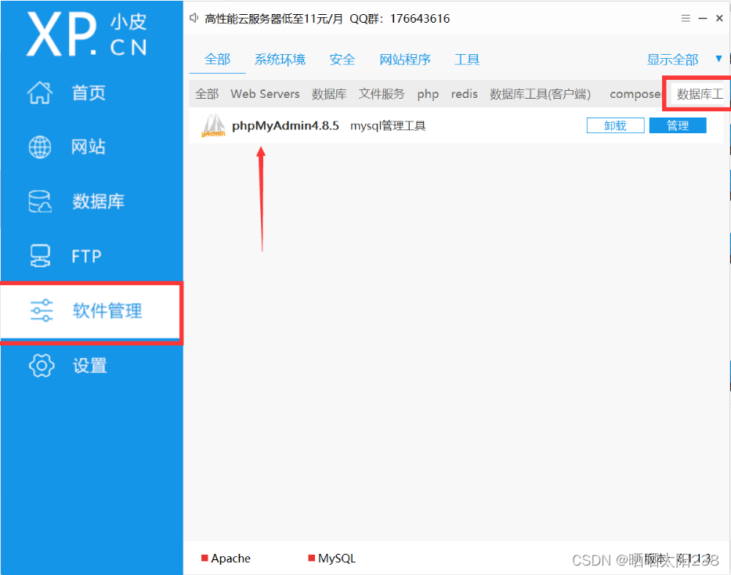
Task: Open the 显示全部 filter dropdown
Action: click(x=672, y=59)
